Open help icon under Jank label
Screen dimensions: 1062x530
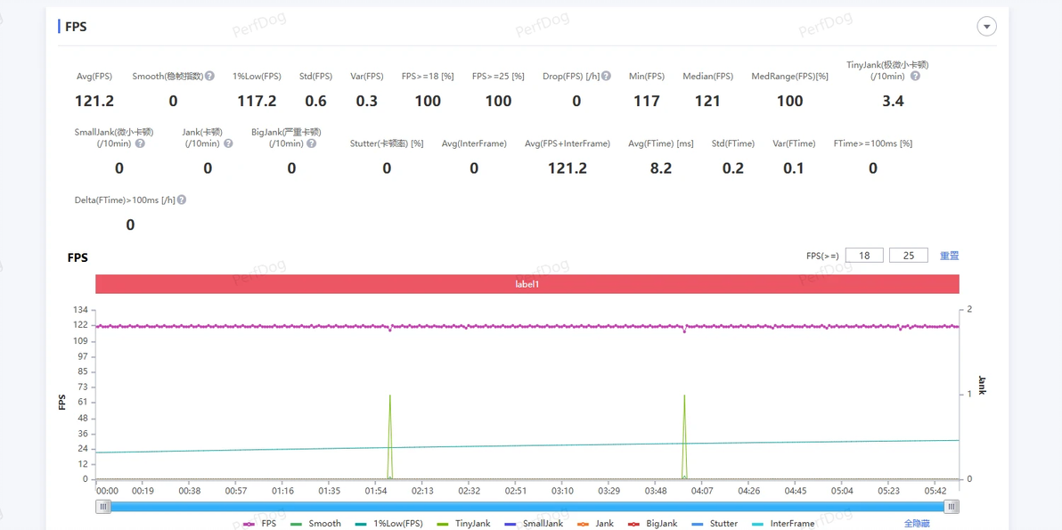pyautogui.click(x=228, y=143)
